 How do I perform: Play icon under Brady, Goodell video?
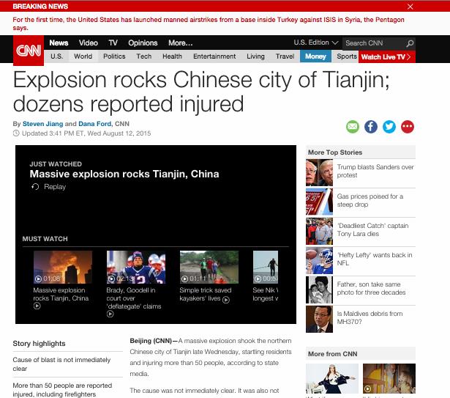pos(110,315)
